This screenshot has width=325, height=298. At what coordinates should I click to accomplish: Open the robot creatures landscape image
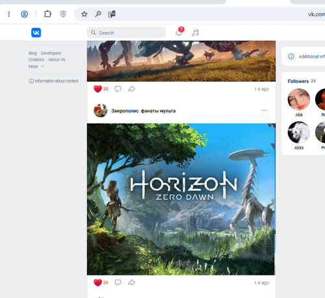[x=181, y=61]
